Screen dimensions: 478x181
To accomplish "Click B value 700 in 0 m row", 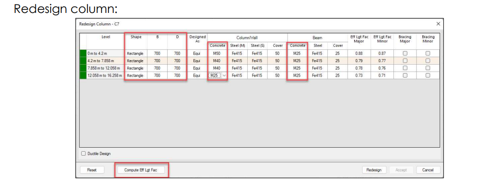I will [157, 53].
